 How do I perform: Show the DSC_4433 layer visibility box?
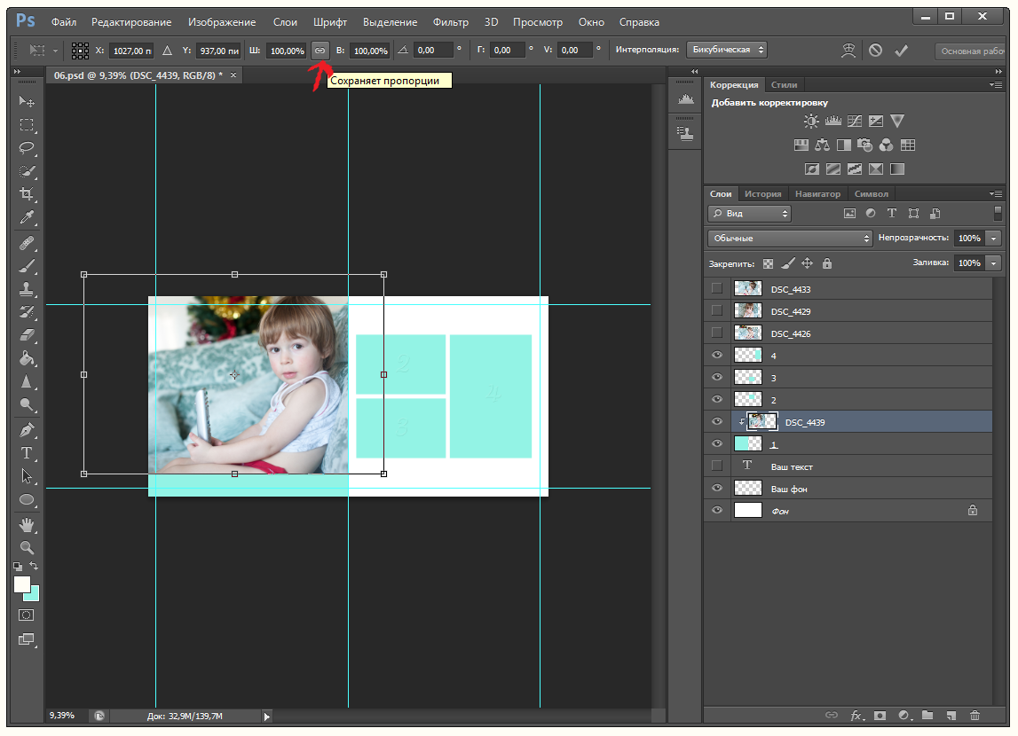717,289
